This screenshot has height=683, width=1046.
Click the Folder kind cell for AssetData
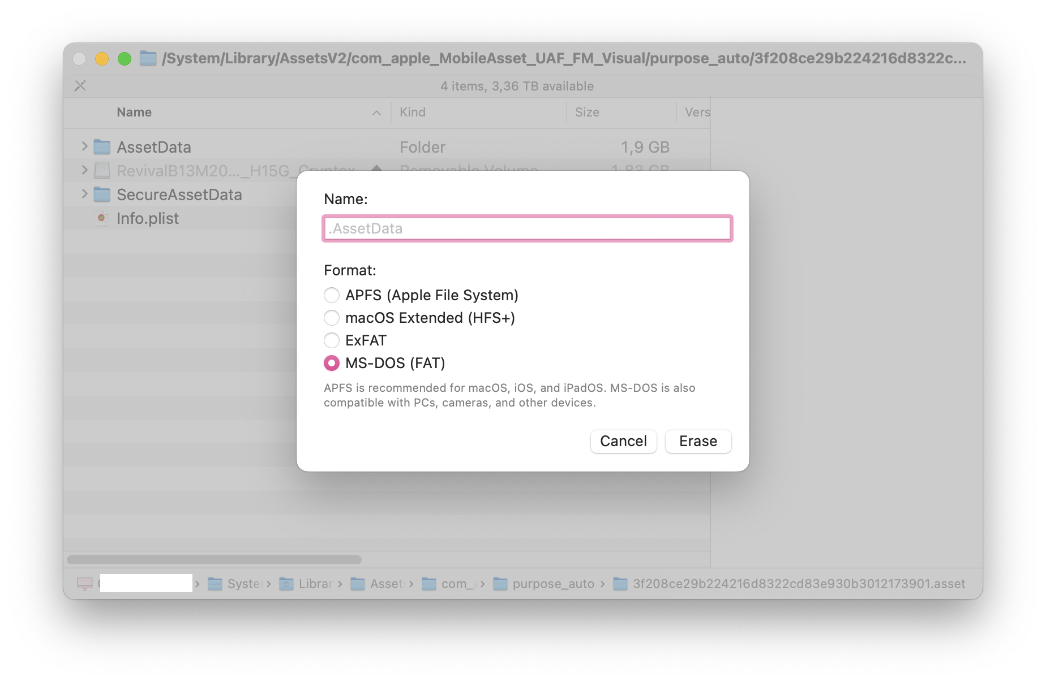click(422, 147)
